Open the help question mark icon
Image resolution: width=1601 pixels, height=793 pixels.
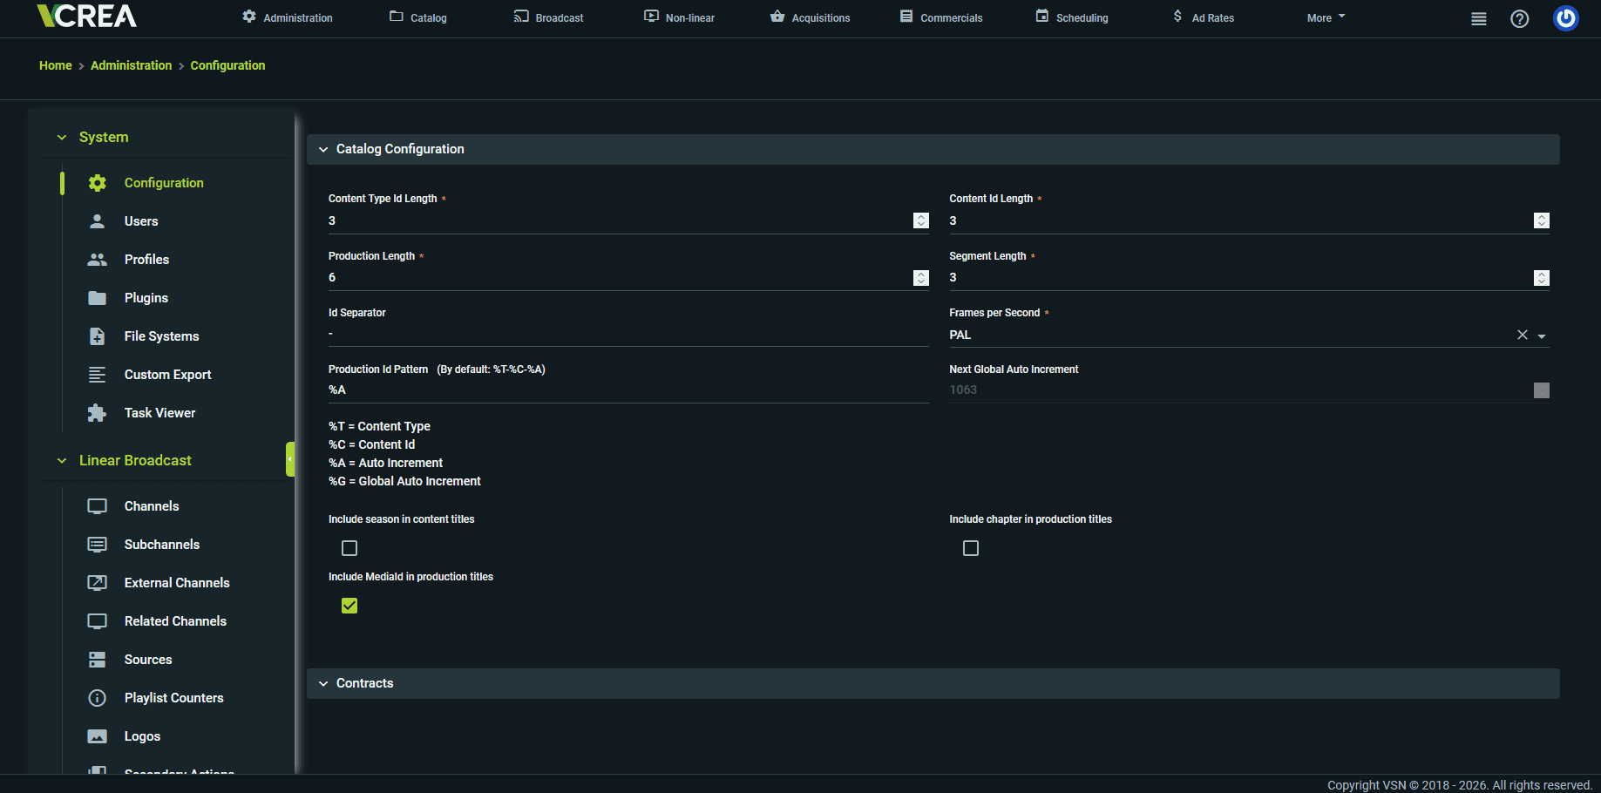coord(1520,18)
